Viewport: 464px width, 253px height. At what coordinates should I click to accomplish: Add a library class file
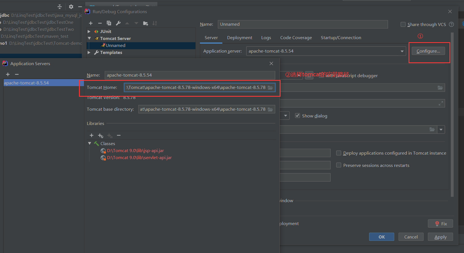92,135
